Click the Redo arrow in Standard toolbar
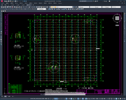 click(x=26, y=7)
